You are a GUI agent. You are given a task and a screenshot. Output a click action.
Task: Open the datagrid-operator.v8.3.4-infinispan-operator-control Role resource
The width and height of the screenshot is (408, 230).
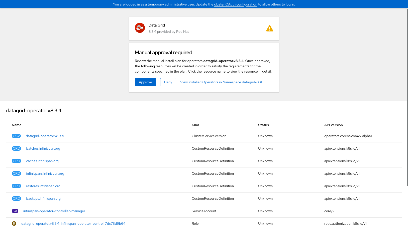click(x=73, y=223)
